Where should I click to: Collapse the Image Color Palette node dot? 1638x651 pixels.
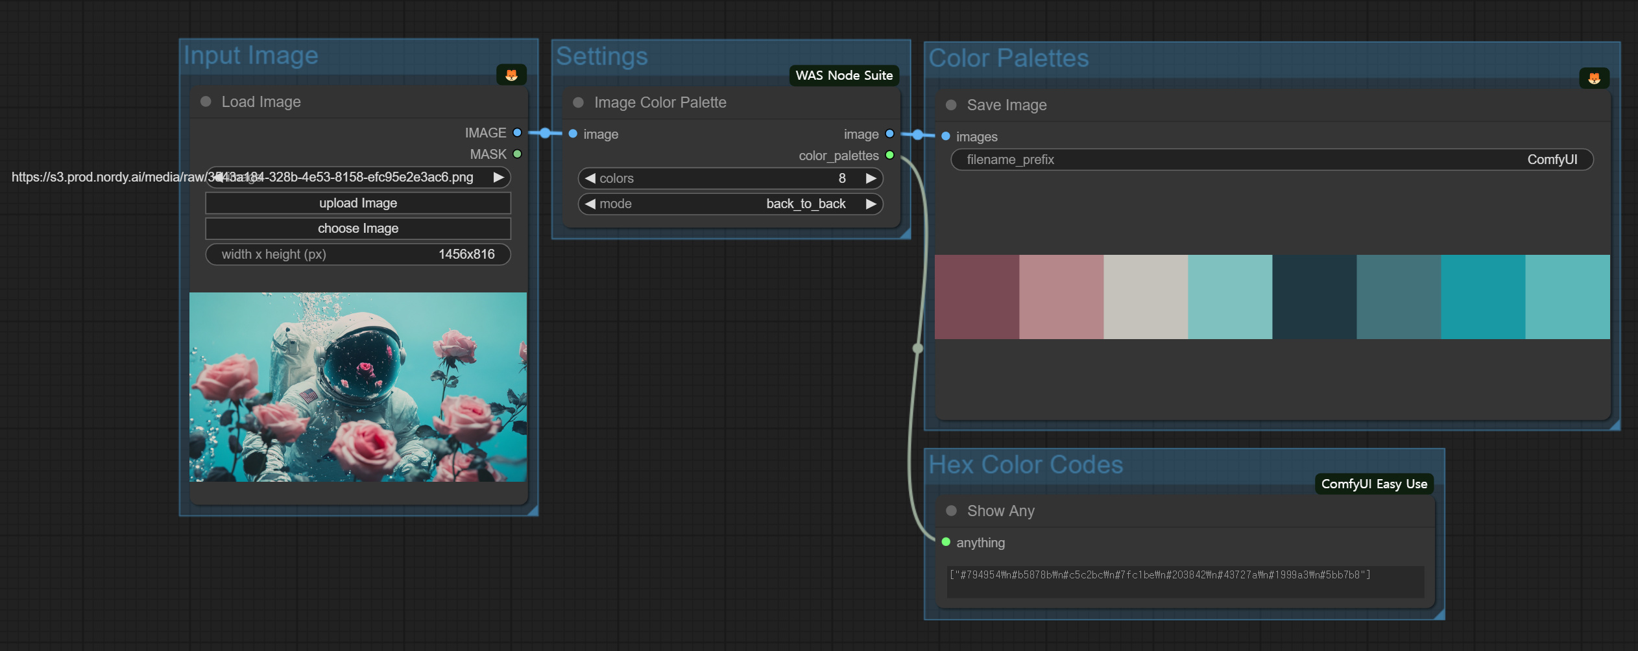578,102
